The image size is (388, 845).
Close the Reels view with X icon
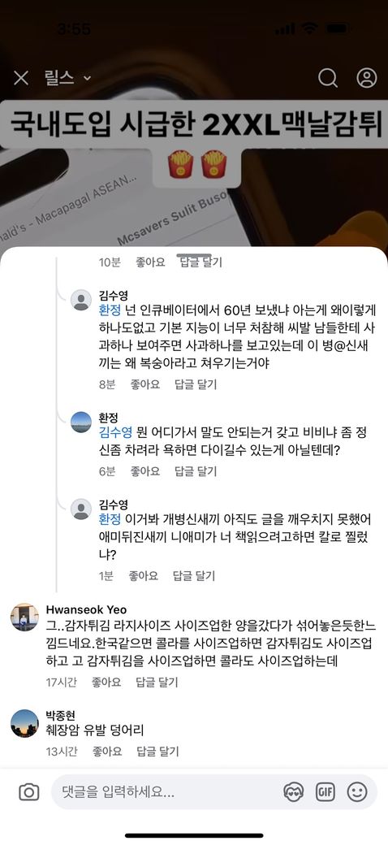point(21,78)
